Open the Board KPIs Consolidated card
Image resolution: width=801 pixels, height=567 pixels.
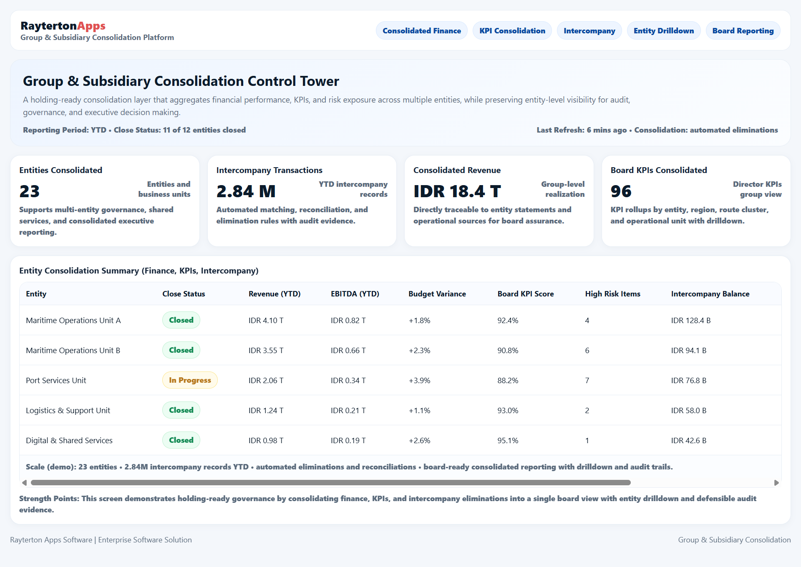pos(696,201)
